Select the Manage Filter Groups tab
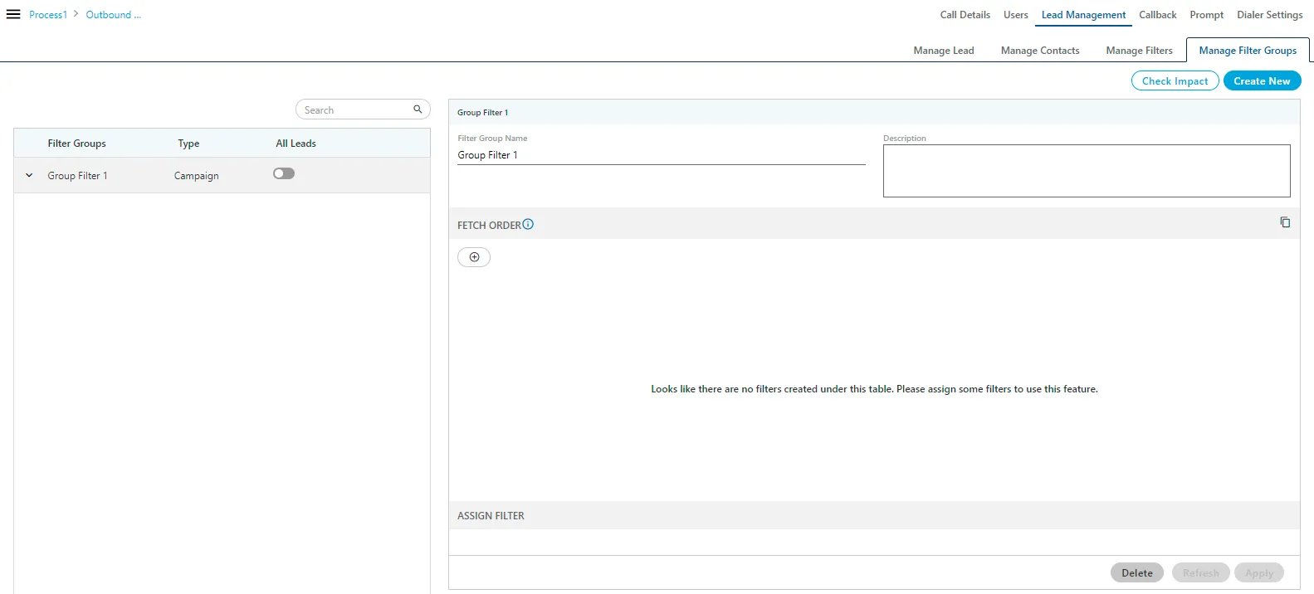The image size is (1314, 594). click(1248, 51)
